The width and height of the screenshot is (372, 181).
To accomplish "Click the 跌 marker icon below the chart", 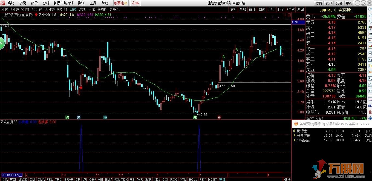I will tap(67, 117).
